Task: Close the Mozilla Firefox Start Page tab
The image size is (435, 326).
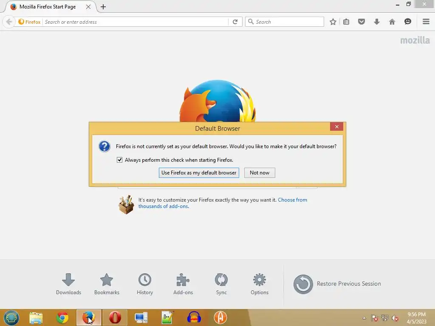Action: point(88,7)
